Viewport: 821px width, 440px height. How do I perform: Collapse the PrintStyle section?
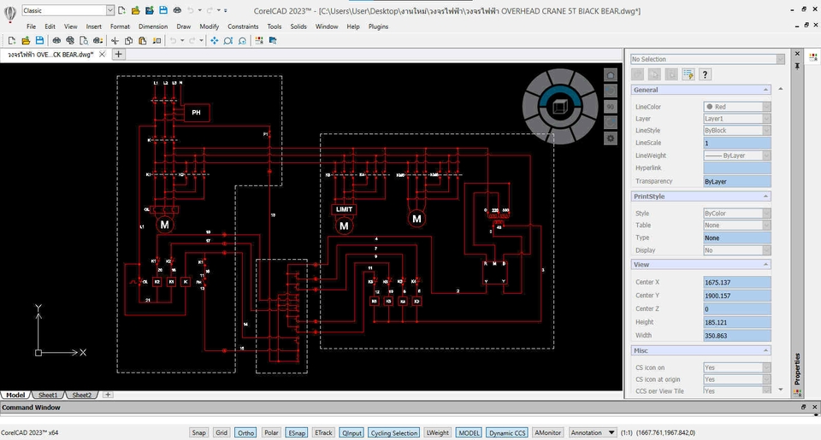(765, 197)
